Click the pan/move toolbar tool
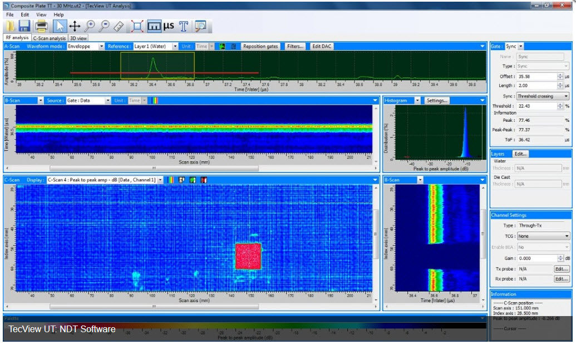The height and width of the screenshot is (345, 576). click(x=76, y=24)
